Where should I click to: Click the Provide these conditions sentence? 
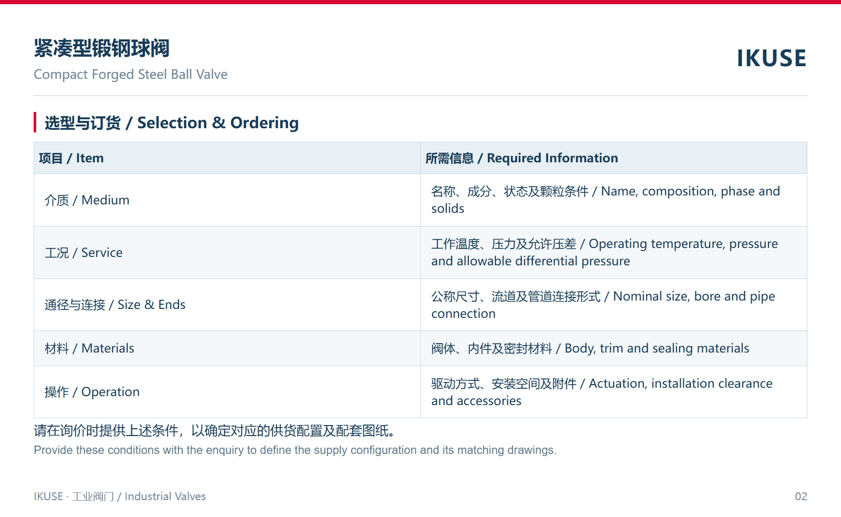[x=295, y=450]
